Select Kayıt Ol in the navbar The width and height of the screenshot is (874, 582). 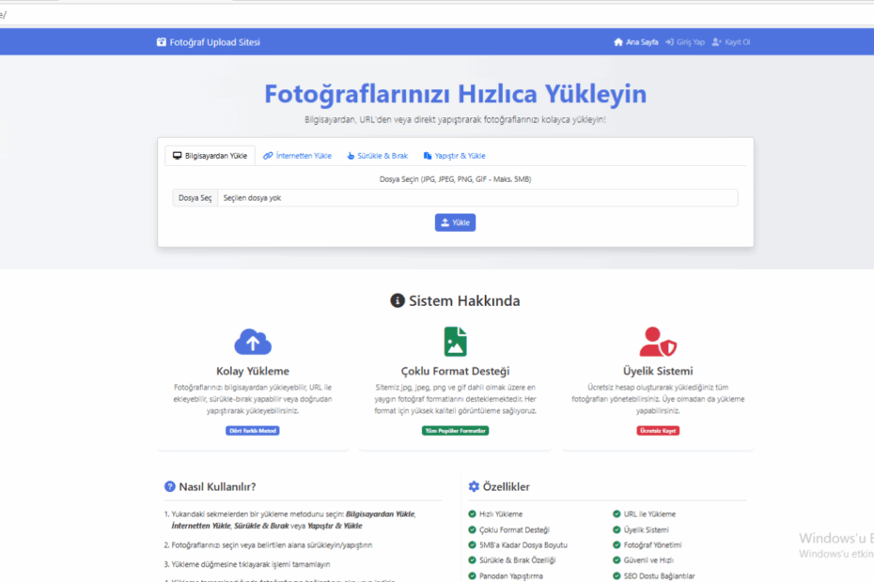[x=731, y=41]
